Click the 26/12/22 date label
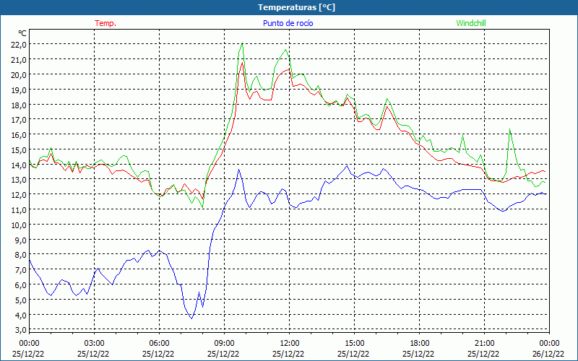This screenshot has width=578, height=361. [548, 354]
